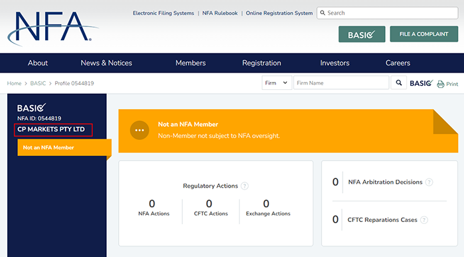Open the Firm search type dropdown
The height and width of the screenshot is (257, 464).
pos(276,83)
